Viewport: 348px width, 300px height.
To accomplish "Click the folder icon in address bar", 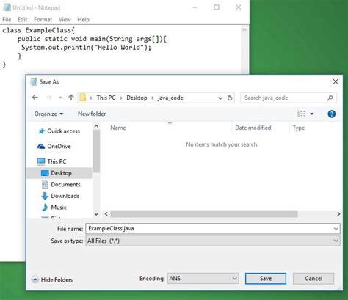I will 83,98.
